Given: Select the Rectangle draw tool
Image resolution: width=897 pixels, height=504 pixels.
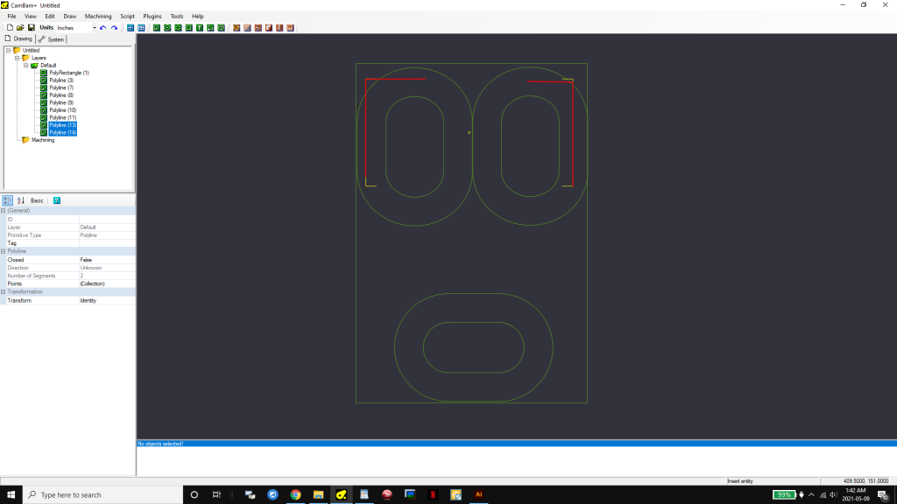Looking at the screenshot, I should pyautogui.click(x=189, y=27).
